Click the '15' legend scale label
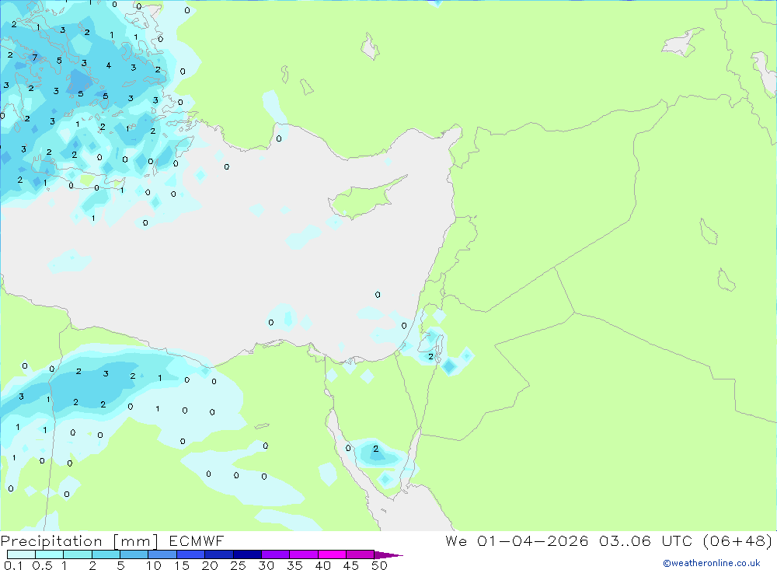 point(182,565)
